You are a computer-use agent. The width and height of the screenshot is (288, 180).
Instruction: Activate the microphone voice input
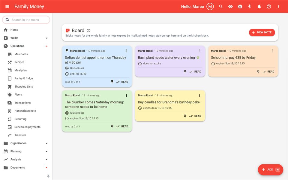click(250, 7)
